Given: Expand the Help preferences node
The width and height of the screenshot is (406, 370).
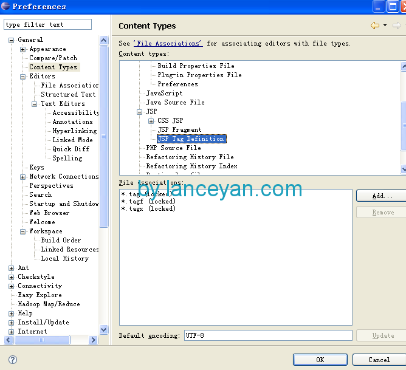Looking at the screenshot, I should tap(11, 313).
